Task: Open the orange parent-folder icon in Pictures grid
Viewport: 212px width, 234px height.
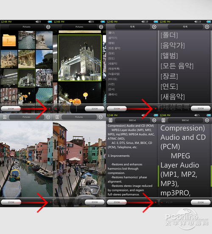Action: click(9, 40)
